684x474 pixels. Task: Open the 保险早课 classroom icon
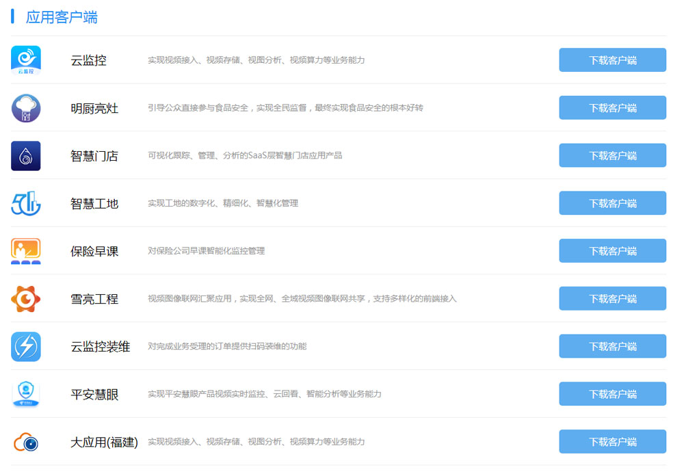pos(26,251)
